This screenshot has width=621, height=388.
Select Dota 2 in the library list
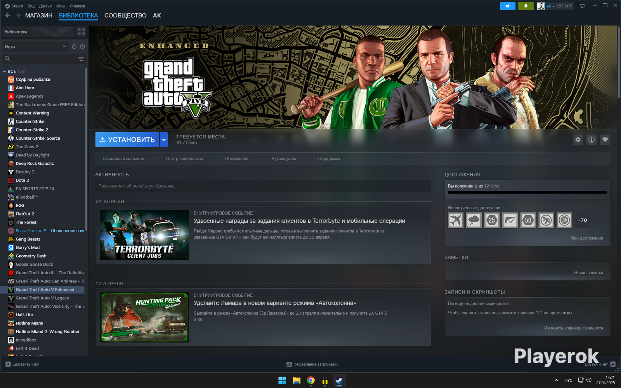click(22, 180)
